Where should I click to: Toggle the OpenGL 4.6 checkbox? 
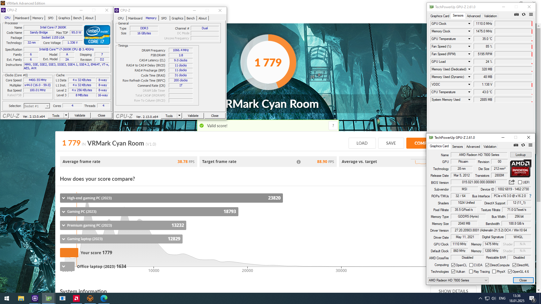(x=510, y=272)
